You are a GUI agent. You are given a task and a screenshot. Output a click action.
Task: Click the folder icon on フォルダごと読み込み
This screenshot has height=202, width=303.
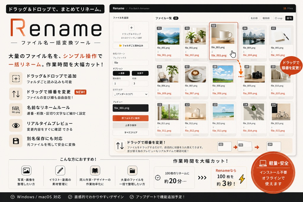click(x=121, y=46)
